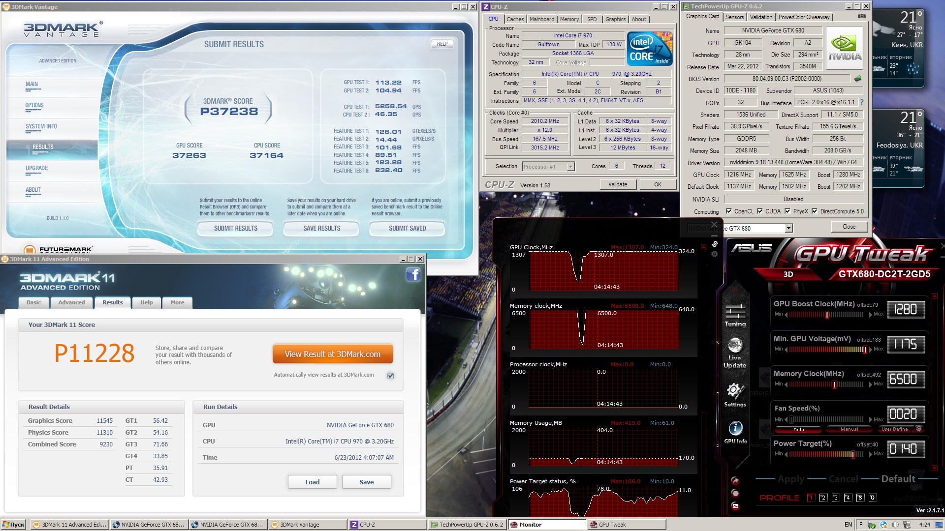The height and width of the screenshot is (531, 945).
Task: Click the Facebook icon in 3DMark 11
Action: pos(413,275)
